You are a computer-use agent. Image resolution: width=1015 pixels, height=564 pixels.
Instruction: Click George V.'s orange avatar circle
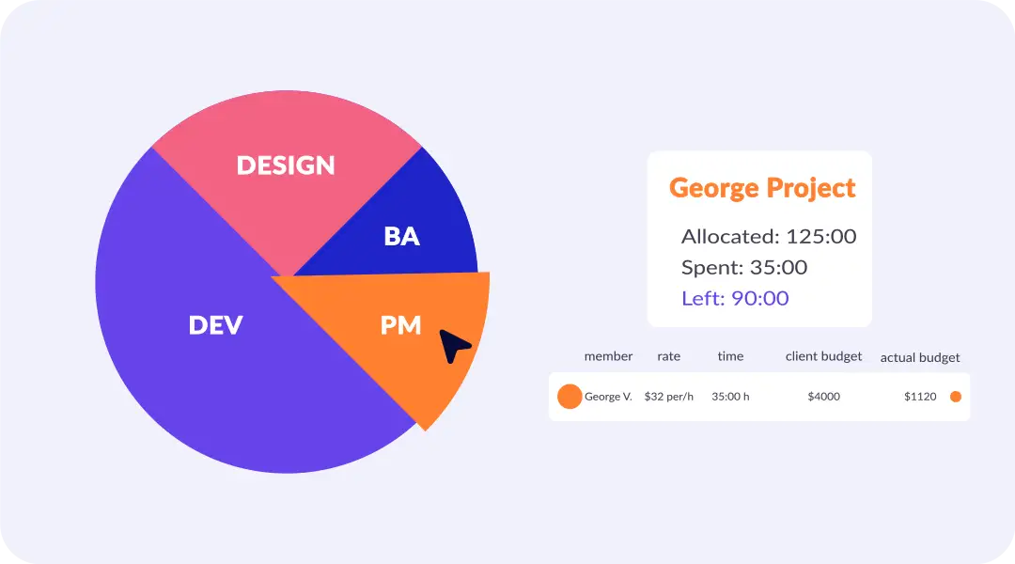tap(570, 397)
